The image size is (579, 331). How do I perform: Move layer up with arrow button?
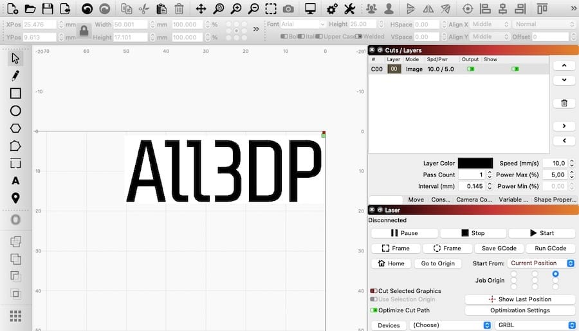click(564, 66)
